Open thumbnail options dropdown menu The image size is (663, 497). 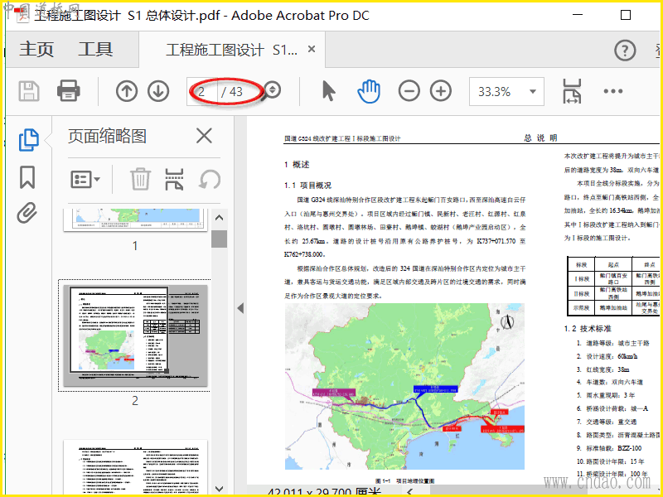point(85,179)
